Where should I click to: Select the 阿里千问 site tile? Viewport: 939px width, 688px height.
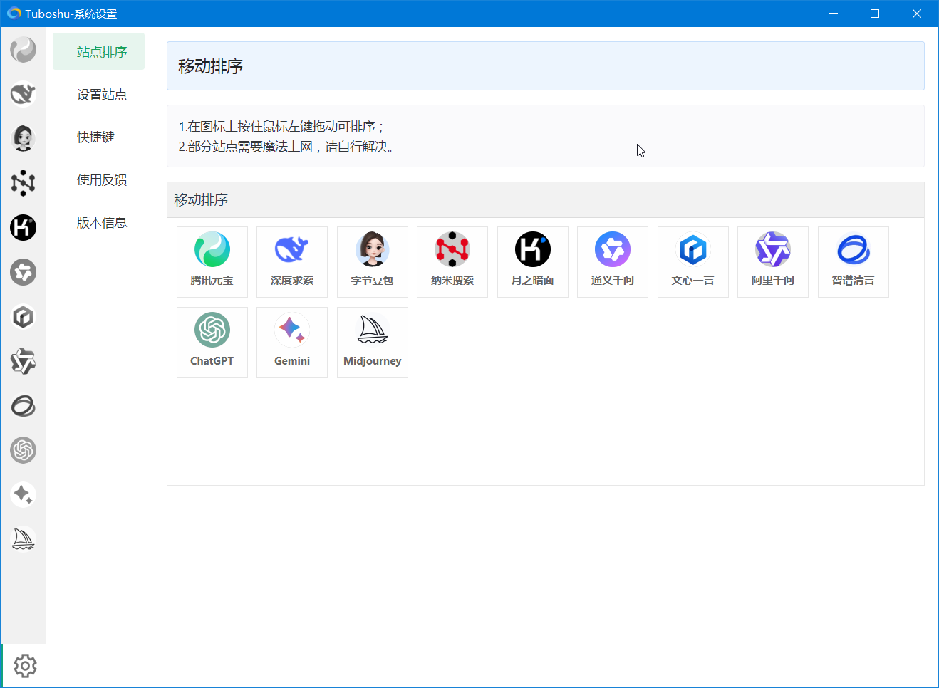point(773,262)
